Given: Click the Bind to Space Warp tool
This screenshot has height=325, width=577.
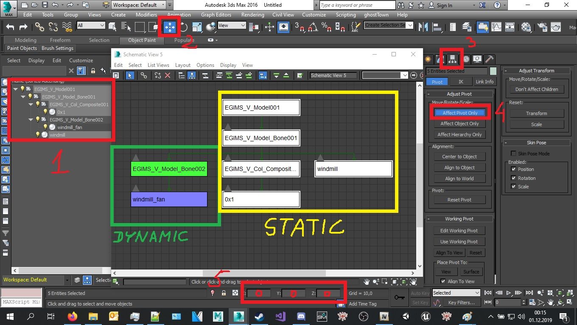Looking at the screenshot, I should click(67, 27).
